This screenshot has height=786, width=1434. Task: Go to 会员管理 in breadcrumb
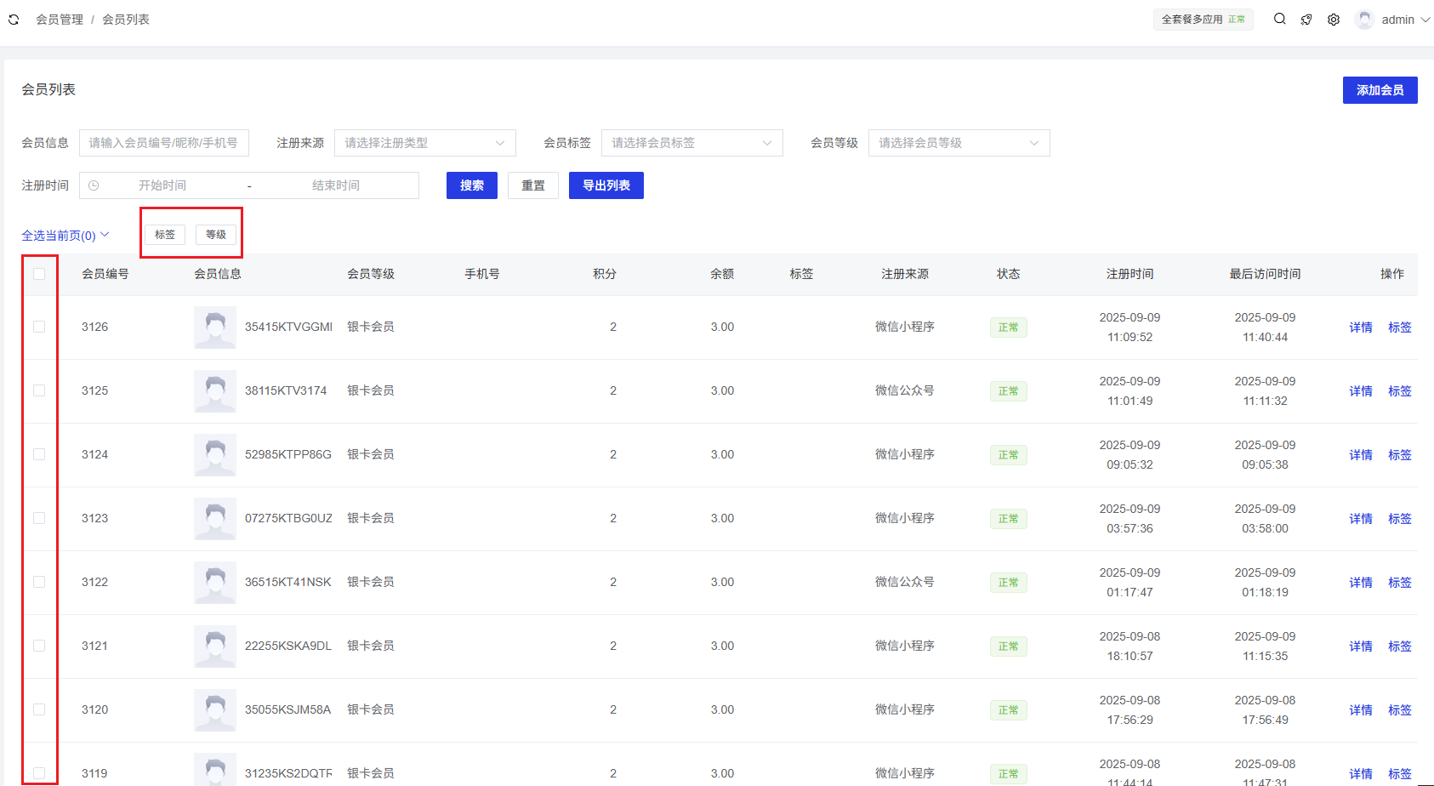[60, 20]
